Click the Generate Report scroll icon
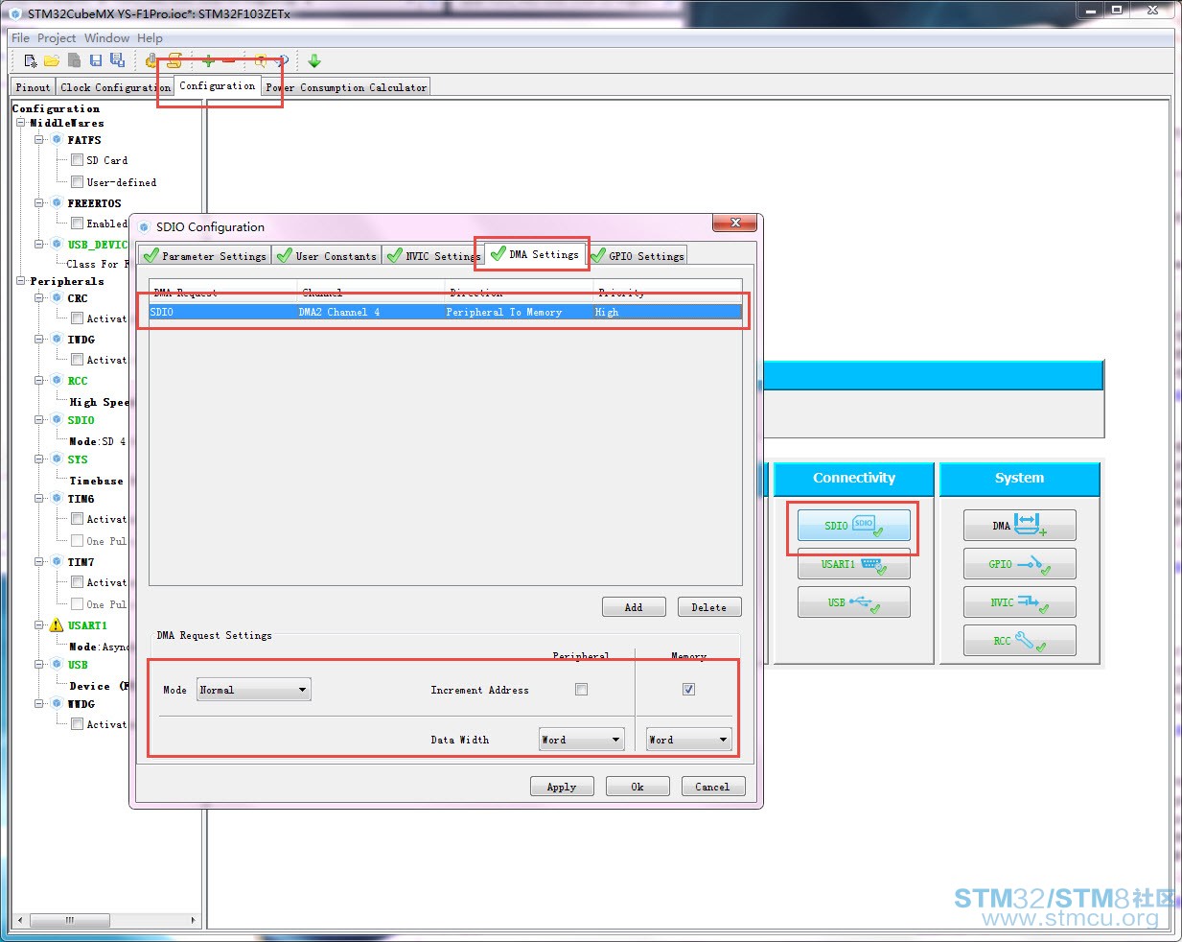The image size is (1182, 942). click(x=174, y=61)
